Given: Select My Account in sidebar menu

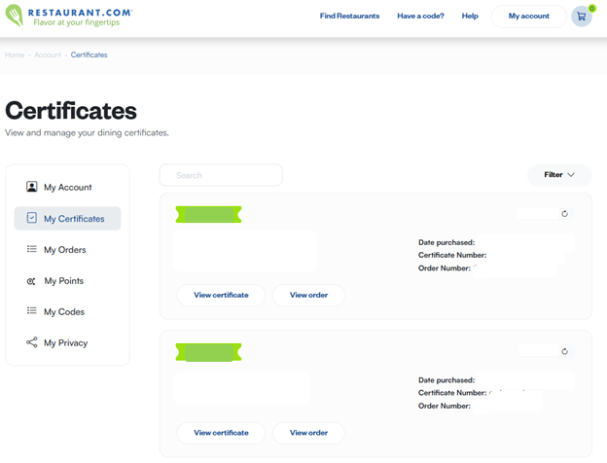Looking at the screenshot, I should pyautogui.click(x=68, y=188).
